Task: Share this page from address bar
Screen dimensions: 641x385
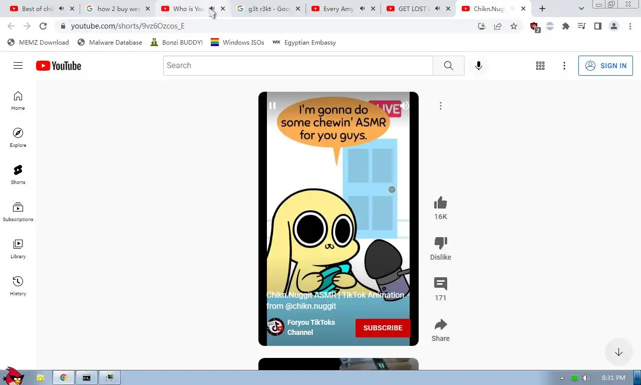Action: click(x=498, y=26)
